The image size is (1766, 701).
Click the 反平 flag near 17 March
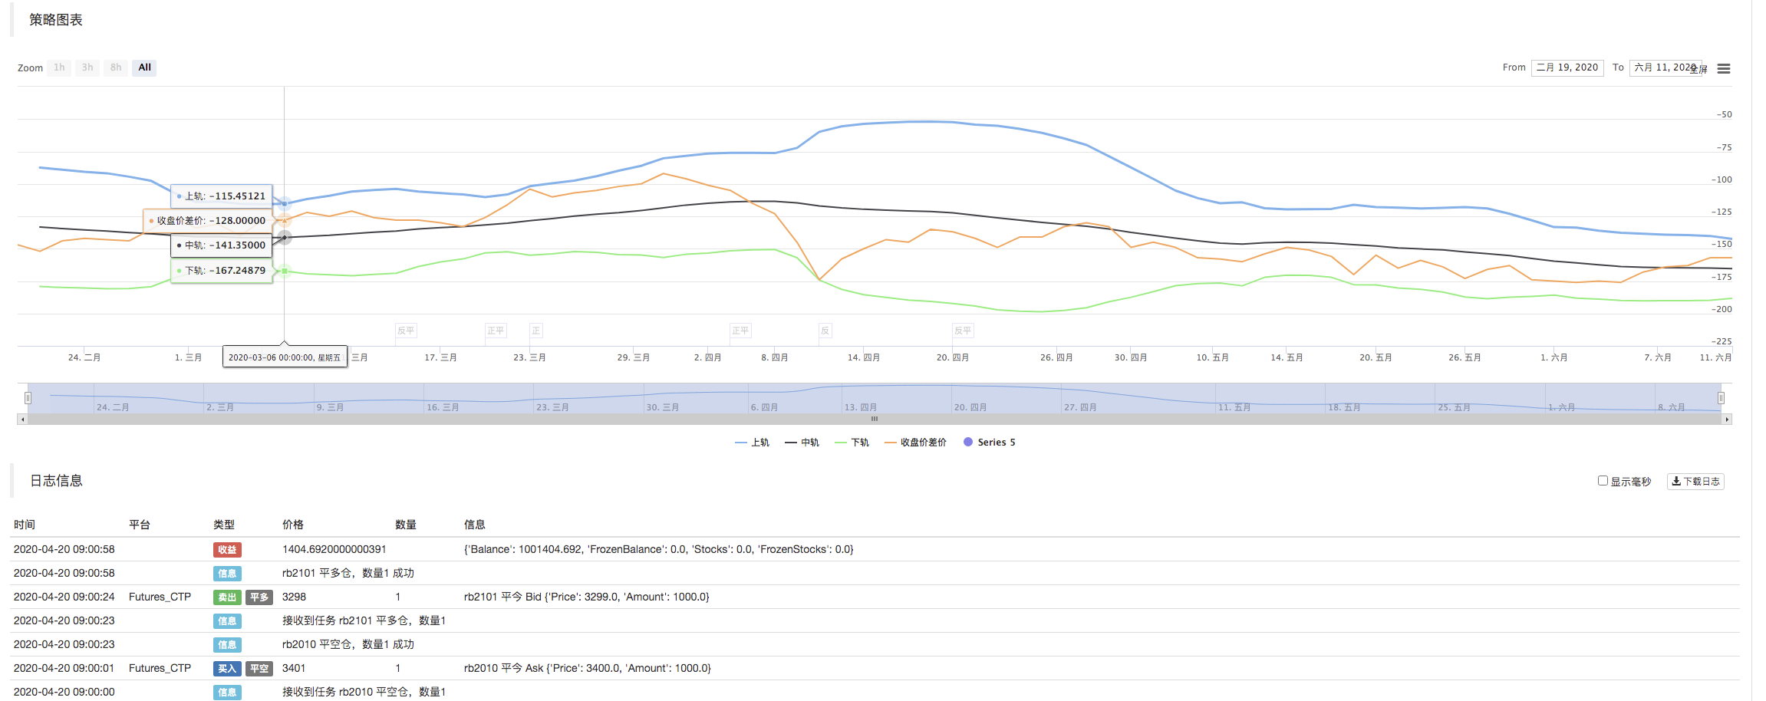pyautogui.click(x=406, y=331)
